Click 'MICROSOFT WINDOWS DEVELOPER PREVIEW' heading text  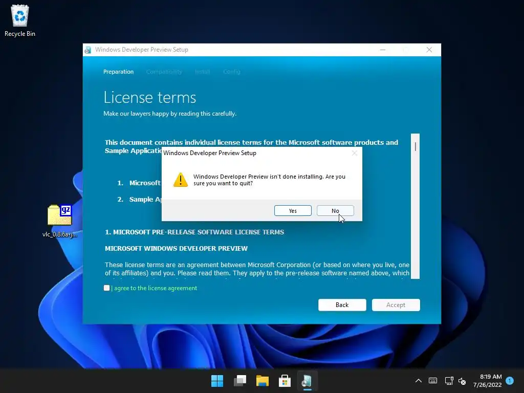click(176, 248)
